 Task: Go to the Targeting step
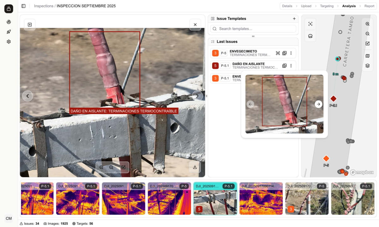coord(327,6)
